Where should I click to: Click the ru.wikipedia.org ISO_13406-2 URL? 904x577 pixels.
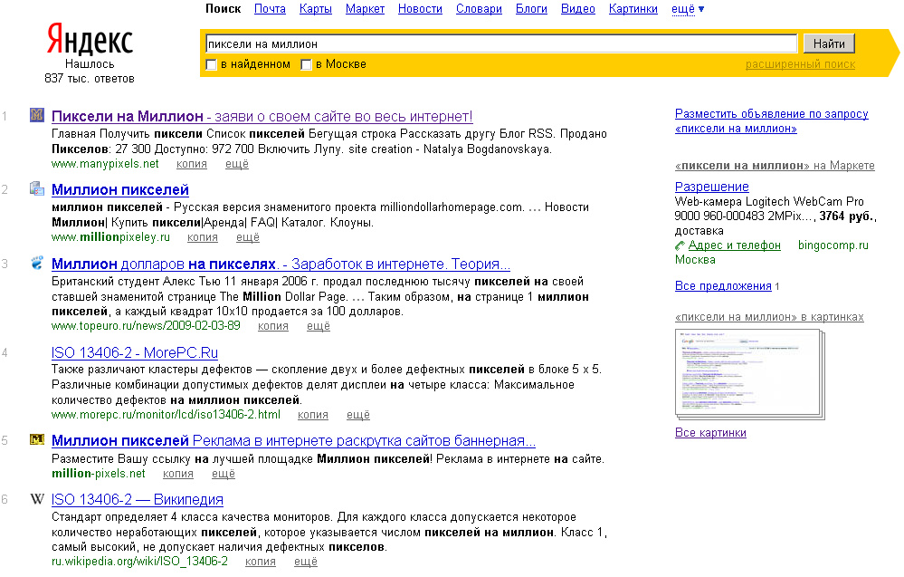tap(139, 562)
